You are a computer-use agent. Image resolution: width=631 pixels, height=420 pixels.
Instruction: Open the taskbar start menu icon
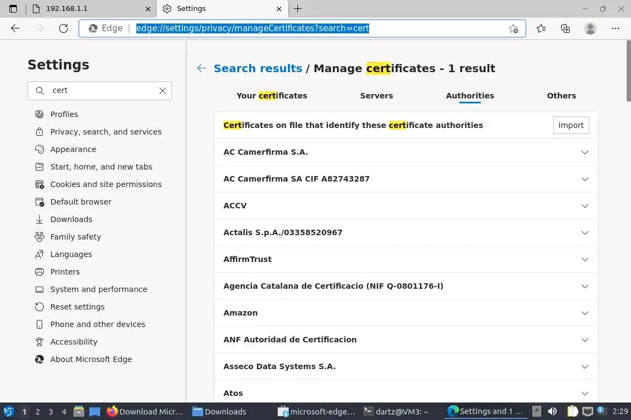coord(8,411)
